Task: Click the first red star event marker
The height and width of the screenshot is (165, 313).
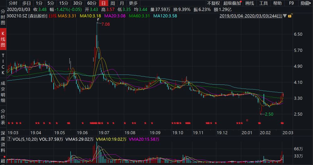Action: [9, 123]
